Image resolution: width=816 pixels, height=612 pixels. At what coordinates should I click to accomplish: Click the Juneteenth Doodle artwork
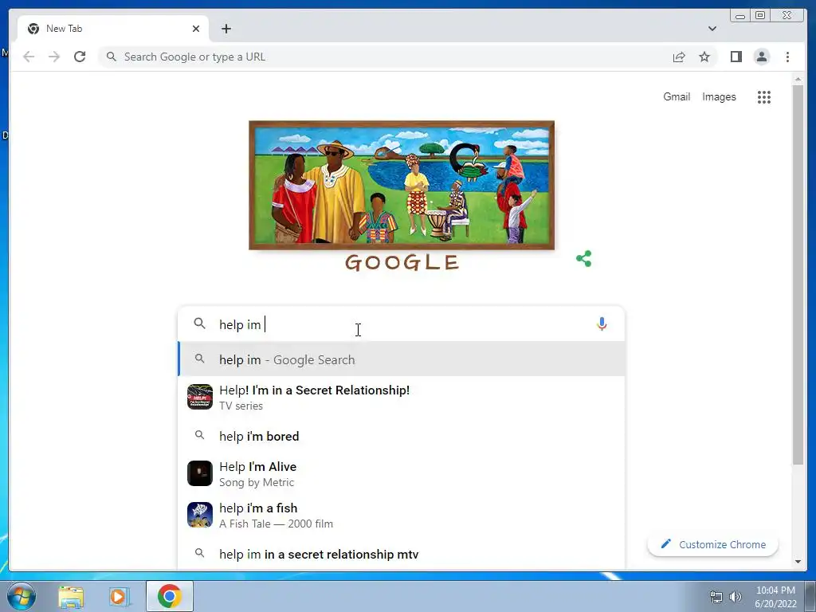402,185
